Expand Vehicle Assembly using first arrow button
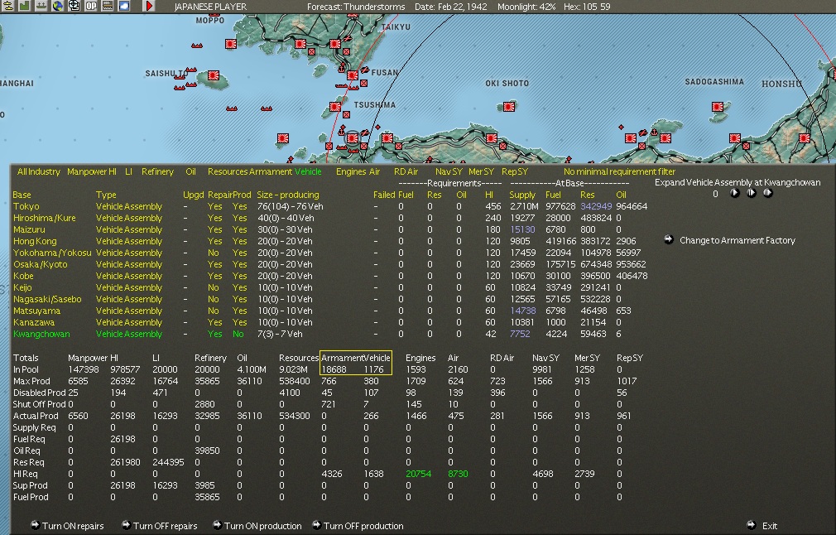 coord(734,194)
